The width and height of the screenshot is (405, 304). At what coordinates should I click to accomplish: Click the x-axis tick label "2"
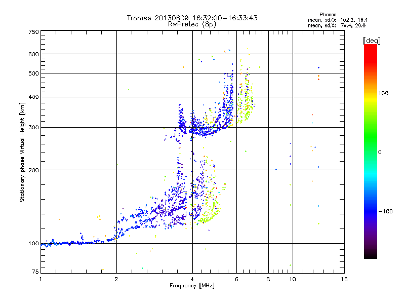tap(116, 279)
